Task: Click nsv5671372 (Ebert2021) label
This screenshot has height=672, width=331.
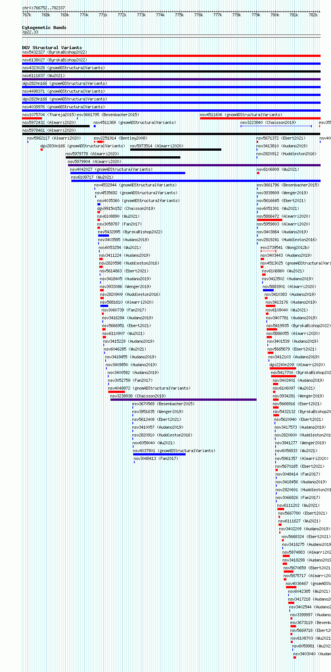Action: coord(281,138)
